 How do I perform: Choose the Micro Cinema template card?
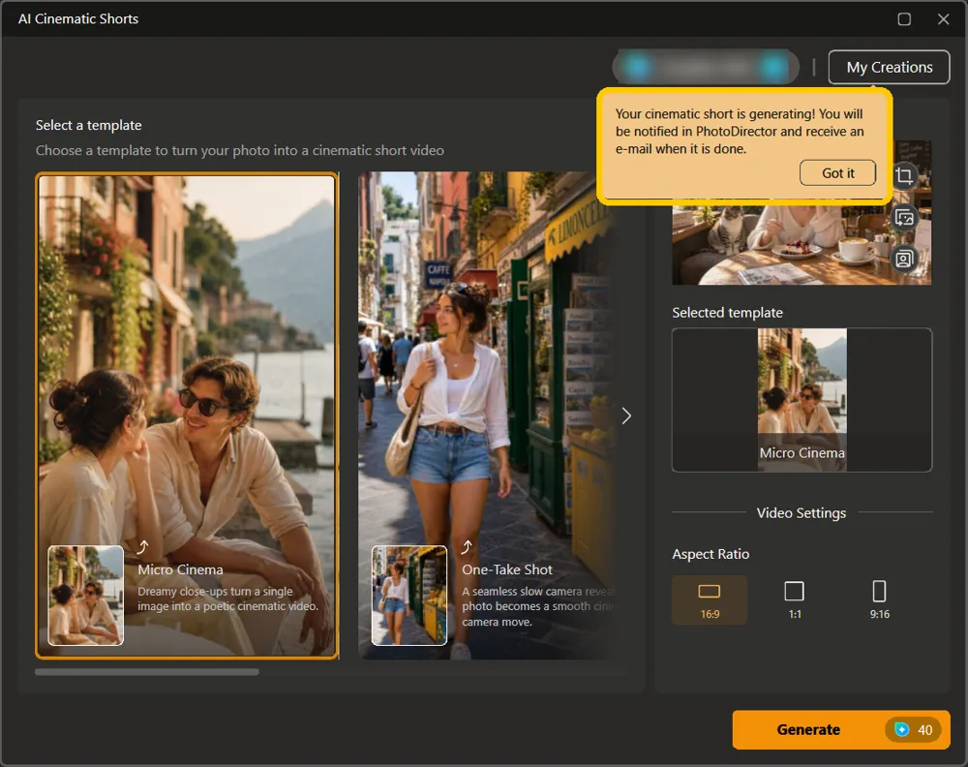[x=187, y=415]
